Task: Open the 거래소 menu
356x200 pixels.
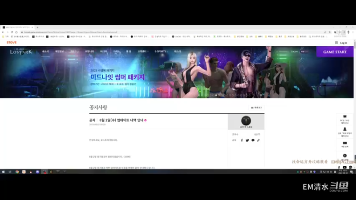Action: click(116, 52)
